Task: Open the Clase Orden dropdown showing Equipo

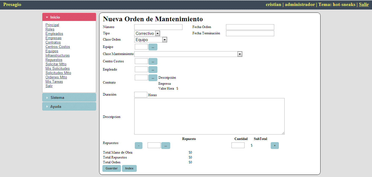Action: [x=164, y=39]
